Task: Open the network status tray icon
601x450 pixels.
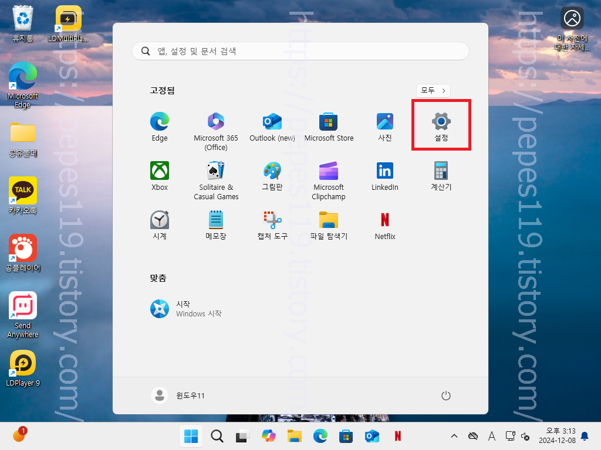Action: coord(510,436)
